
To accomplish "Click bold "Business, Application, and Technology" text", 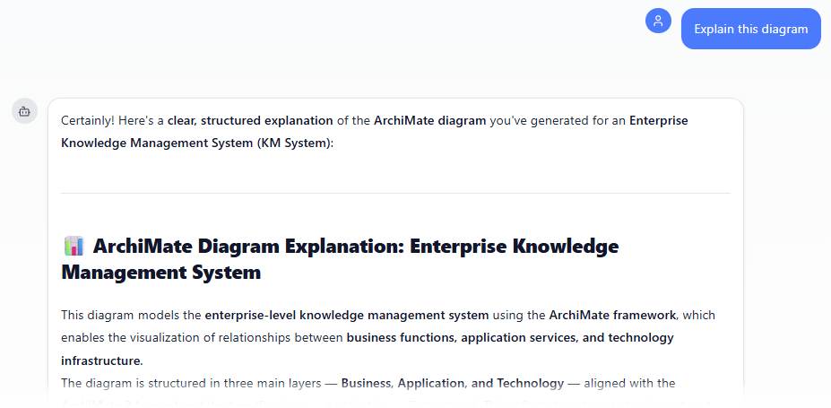I will (x=453, y=383).
